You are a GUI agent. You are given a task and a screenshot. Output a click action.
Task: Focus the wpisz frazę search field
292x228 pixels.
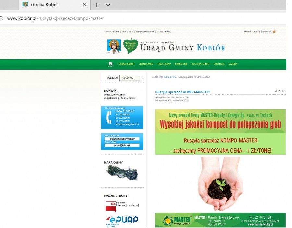coord(129,78)
